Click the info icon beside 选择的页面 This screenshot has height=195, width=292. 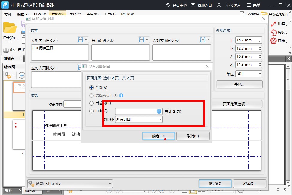coord(121,95)
